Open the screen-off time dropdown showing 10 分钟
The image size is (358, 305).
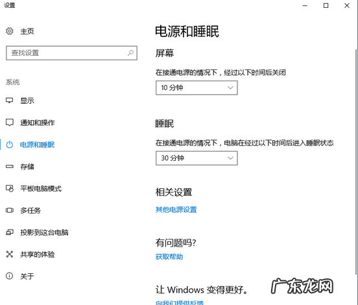point(197,88)
